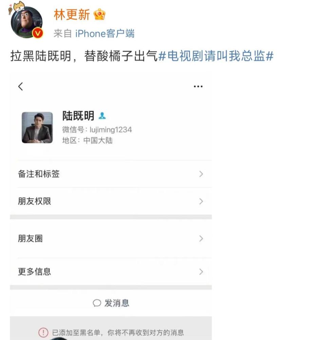Viewport: 325px width, 340px height.
Task: Open the 朋友圈 menu entry label
Action: 30,239
